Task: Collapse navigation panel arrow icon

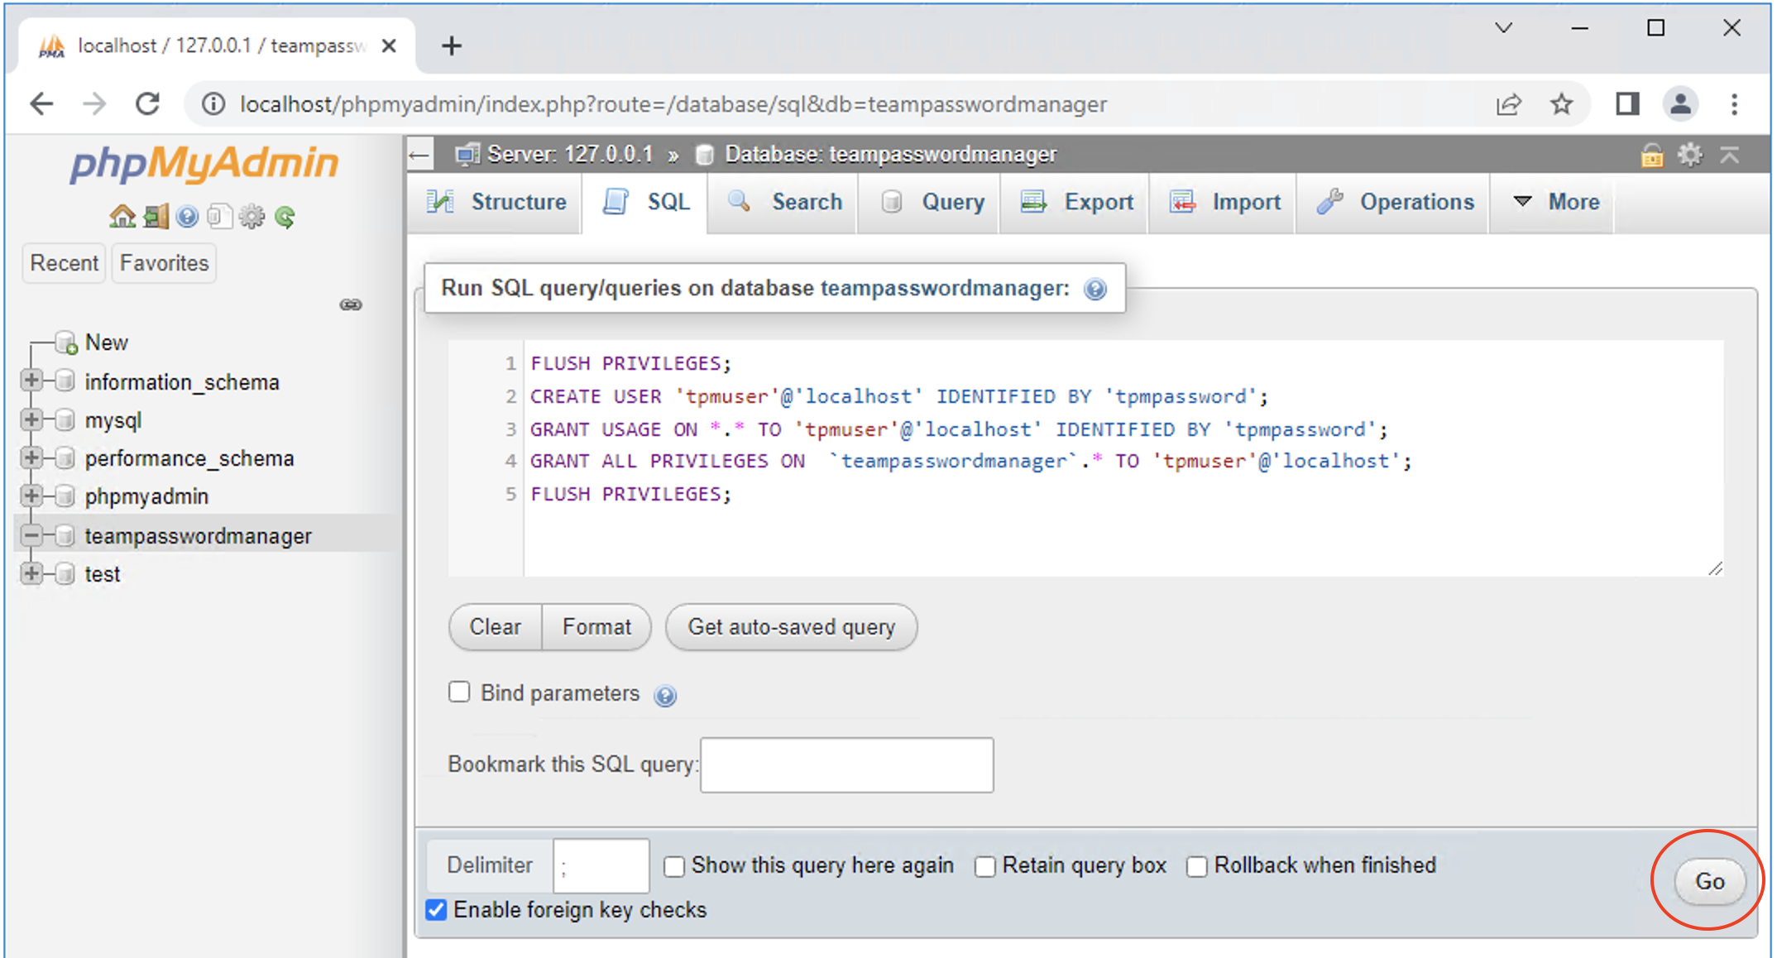Action: tap(420, 155)
